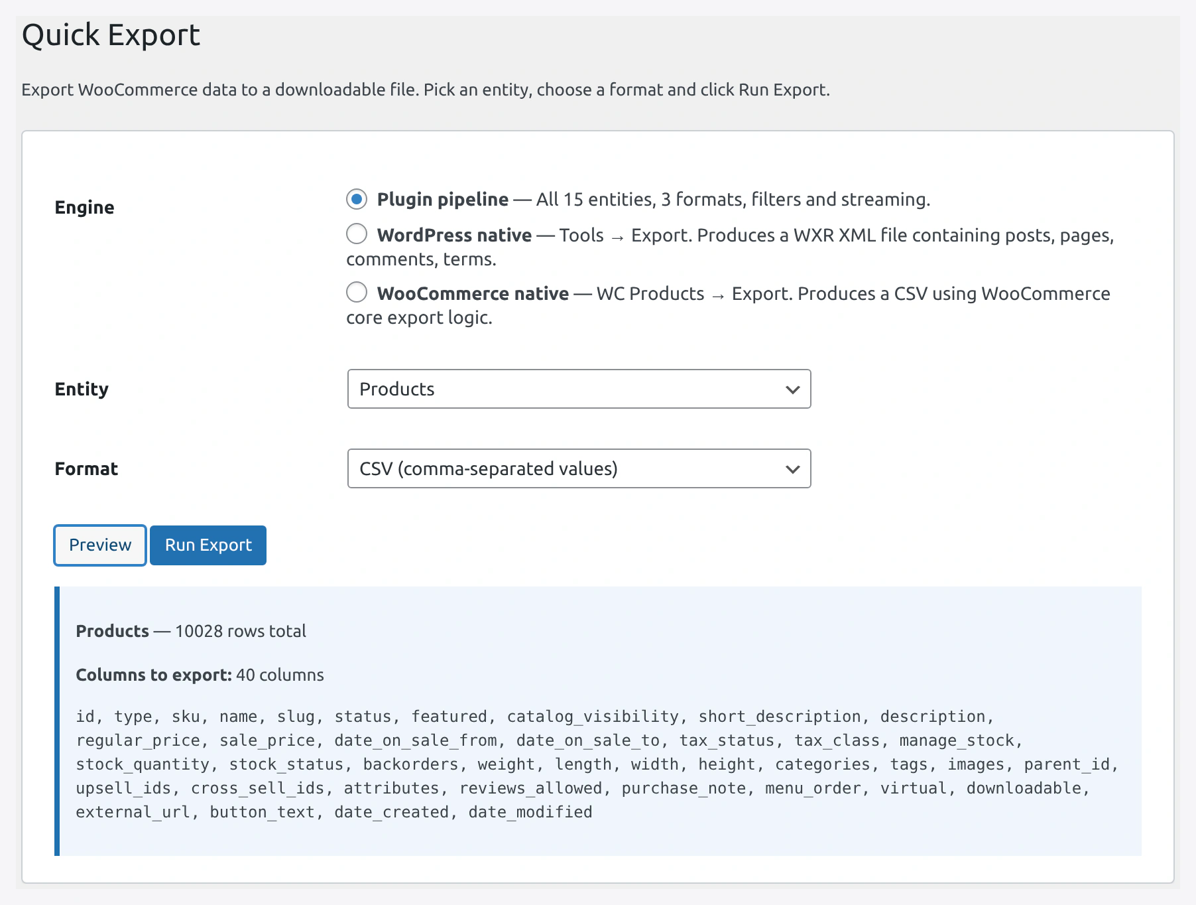Click the Quick Export page heading
This screenshot has width=1196, height=905.
coord(111,35)
